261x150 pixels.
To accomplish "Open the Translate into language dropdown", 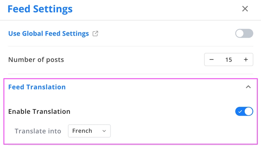I will coord(89,131).
